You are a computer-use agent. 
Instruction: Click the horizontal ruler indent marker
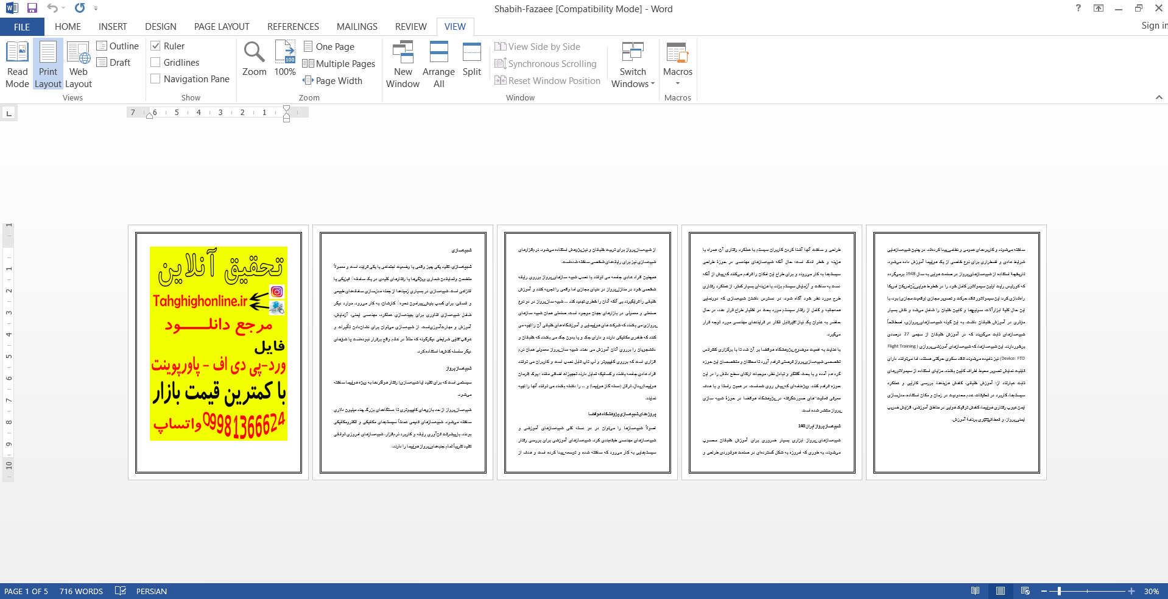click(286, 114)
